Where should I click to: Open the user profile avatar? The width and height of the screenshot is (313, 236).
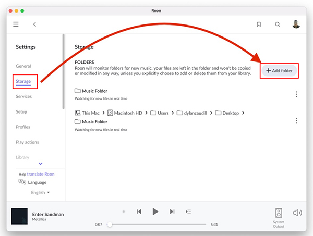[297, 24]
